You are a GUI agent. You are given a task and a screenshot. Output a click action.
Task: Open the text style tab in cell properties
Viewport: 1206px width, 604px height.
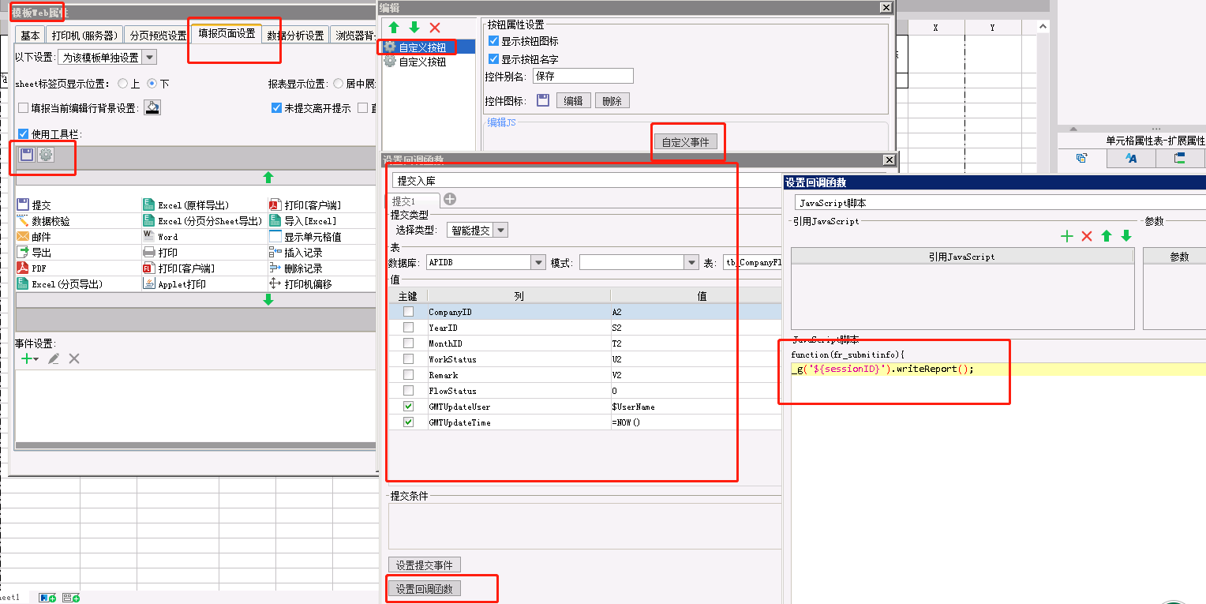(1130, 158)
